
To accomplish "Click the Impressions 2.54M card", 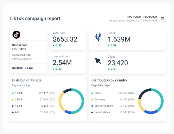I will (x=68, y=63).
